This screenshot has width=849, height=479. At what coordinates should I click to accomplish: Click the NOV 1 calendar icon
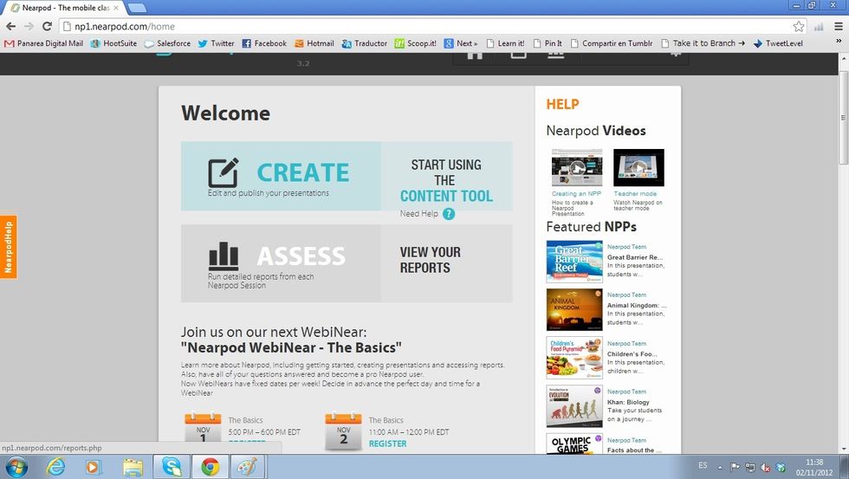coord(203,432)
